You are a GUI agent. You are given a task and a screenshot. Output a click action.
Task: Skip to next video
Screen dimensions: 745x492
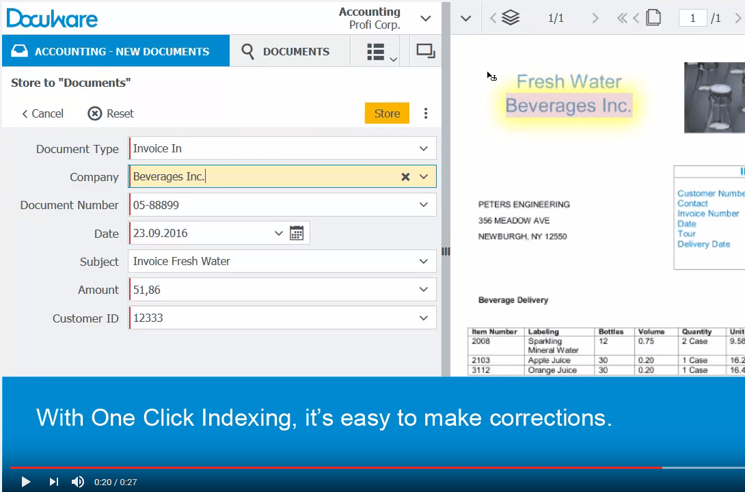[54, 482]
